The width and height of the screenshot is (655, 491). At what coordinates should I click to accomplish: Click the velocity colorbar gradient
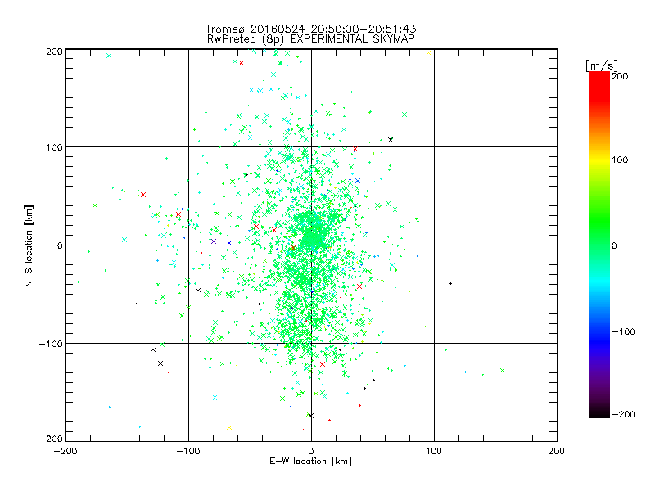(x=599, y=245)
